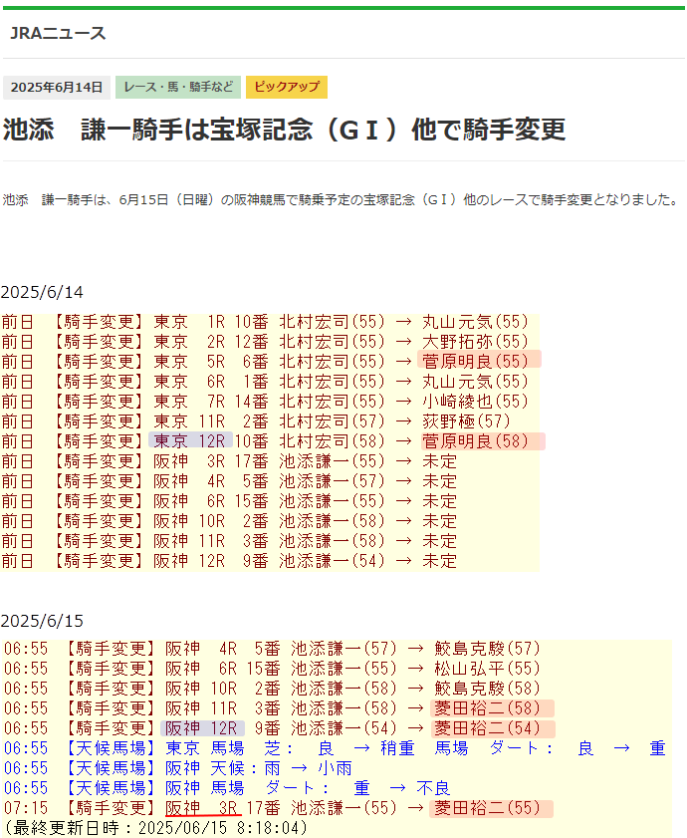Click the underlined 阪神 3R at 07:15
Screen dimensions: 687x838
[x=203, y=808]
